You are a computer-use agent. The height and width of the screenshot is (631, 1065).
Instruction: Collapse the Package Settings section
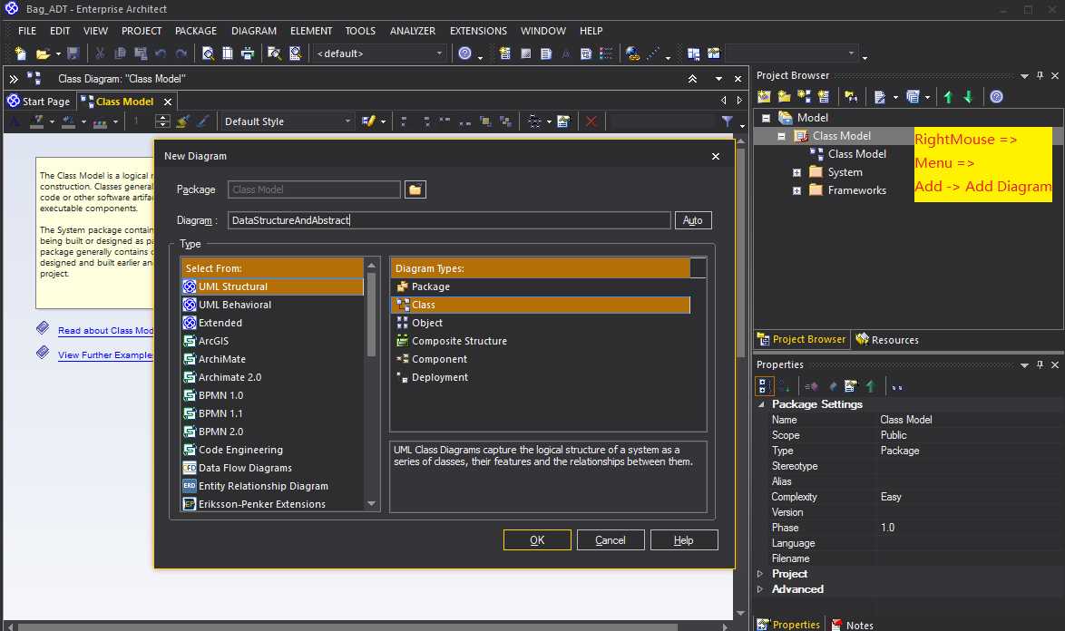[x=761, y=404]
